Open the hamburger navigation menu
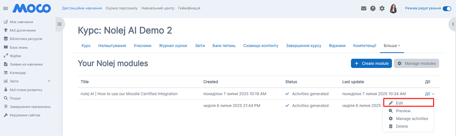The height and width of the screenshot is (136, 456). point(5,8)
